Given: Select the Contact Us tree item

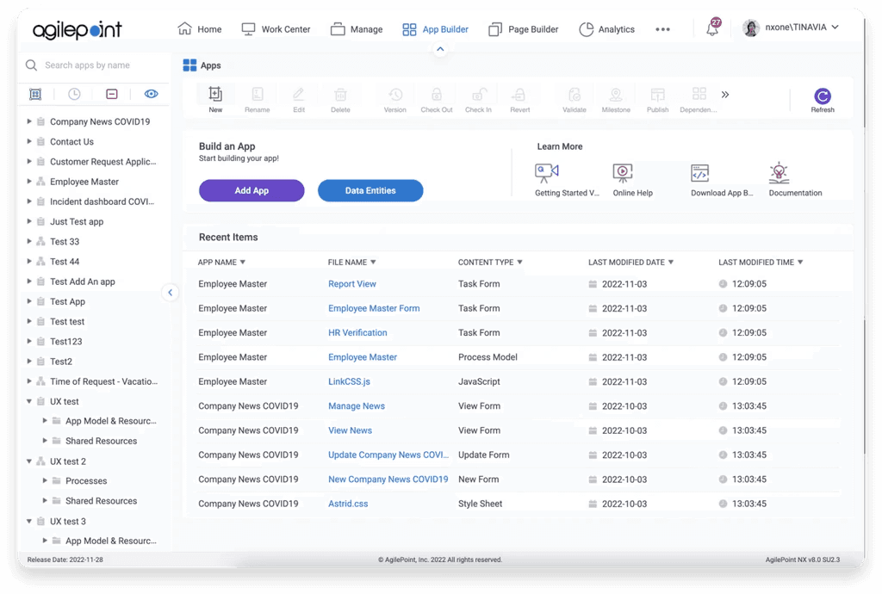Looking at the screenshot, I should (72, 142).
